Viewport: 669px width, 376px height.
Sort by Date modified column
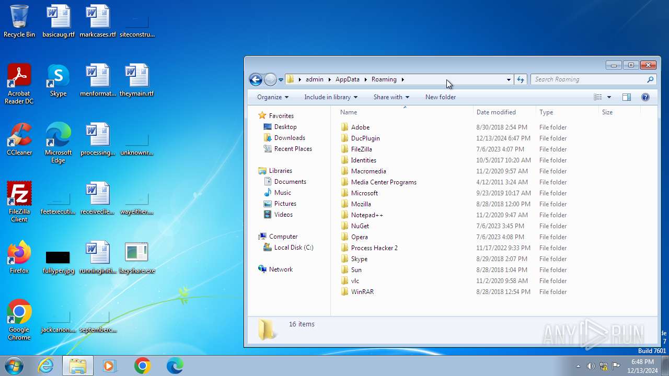click(504, 112)
